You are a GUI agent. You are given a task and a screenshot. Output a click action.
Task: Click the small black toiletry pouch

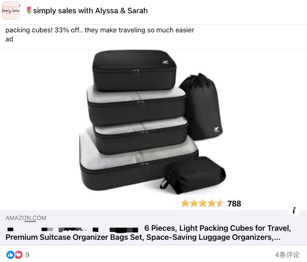coord(193,175)
